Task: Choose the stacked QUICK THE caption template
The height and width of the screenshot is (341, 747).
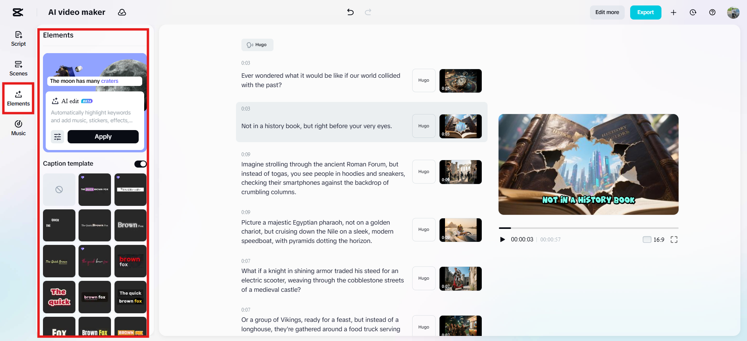Action: point(59,225)
